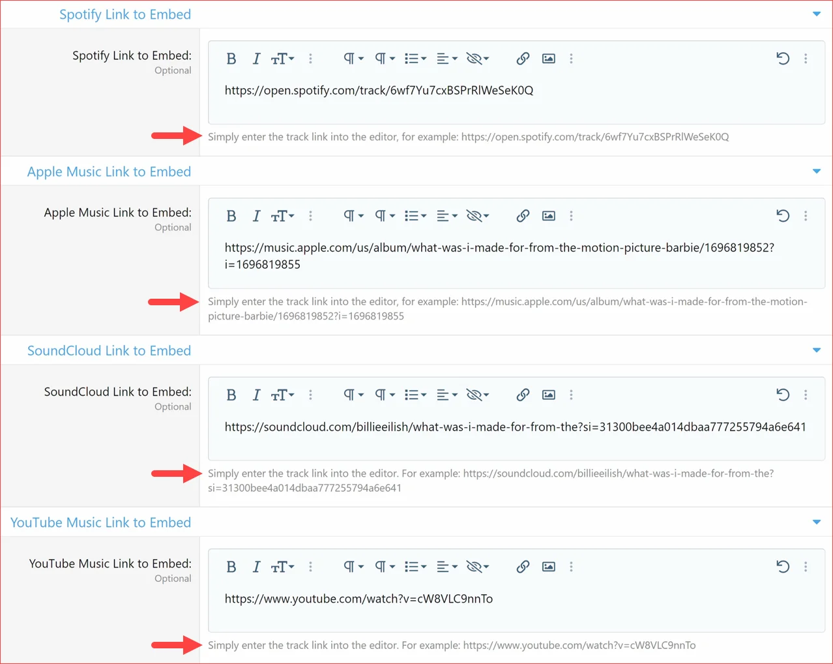Toggle the crossed-eye visibility option in Spotify editor

(x=477, y=59)
